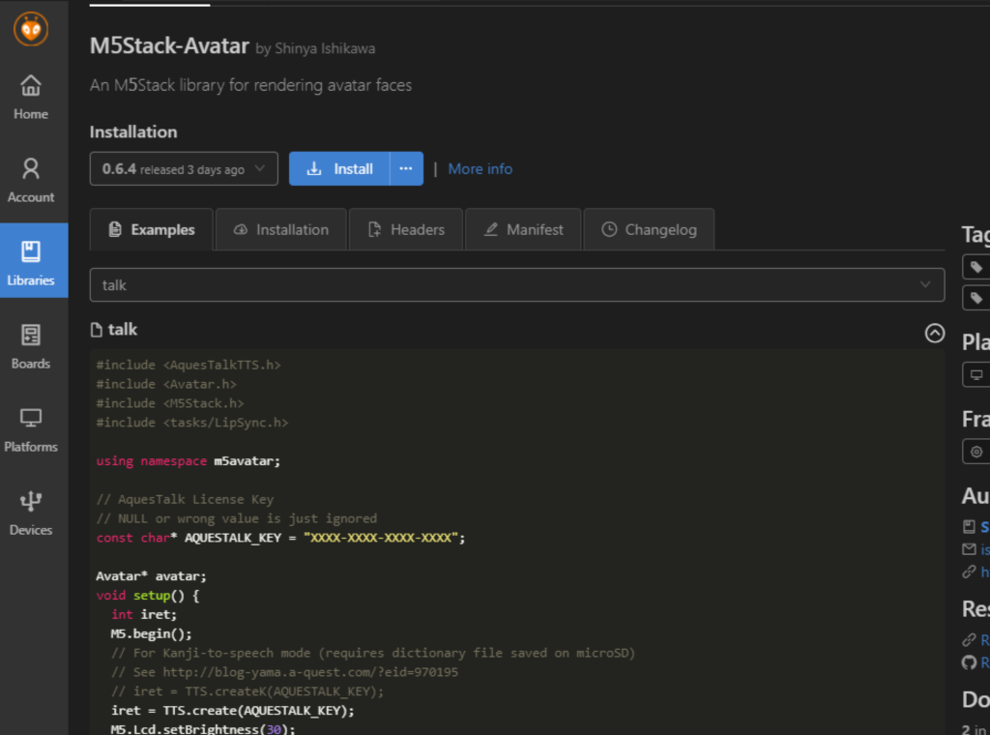Click the framework gear icon under Frameworks

(x=975, y=452)
